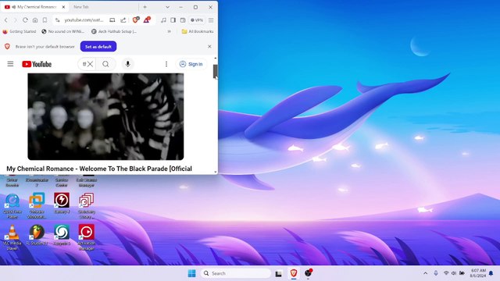Select the Activation Manager desktop shortcut
The height and width of the screenshot is (281, 500).
pos(87,237)
